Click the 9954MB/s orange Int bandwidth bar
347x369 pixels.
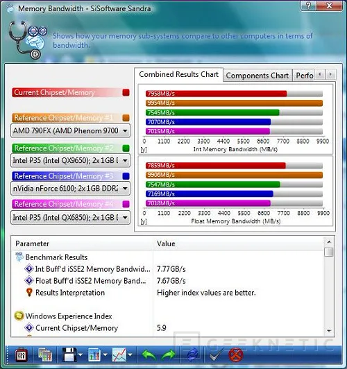tap(234, 103)
